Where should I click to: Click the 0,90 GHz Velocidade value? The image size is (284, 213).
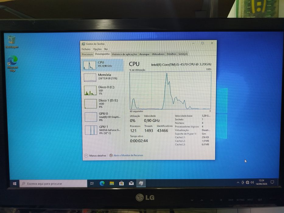[x=152, y=120]
